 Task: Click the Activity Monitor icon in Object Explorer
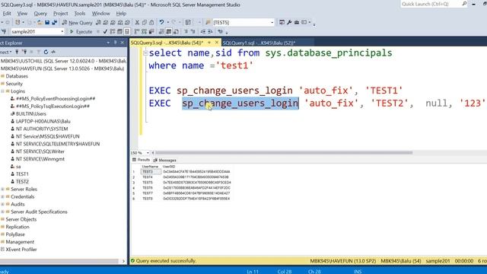pos(53,52)
